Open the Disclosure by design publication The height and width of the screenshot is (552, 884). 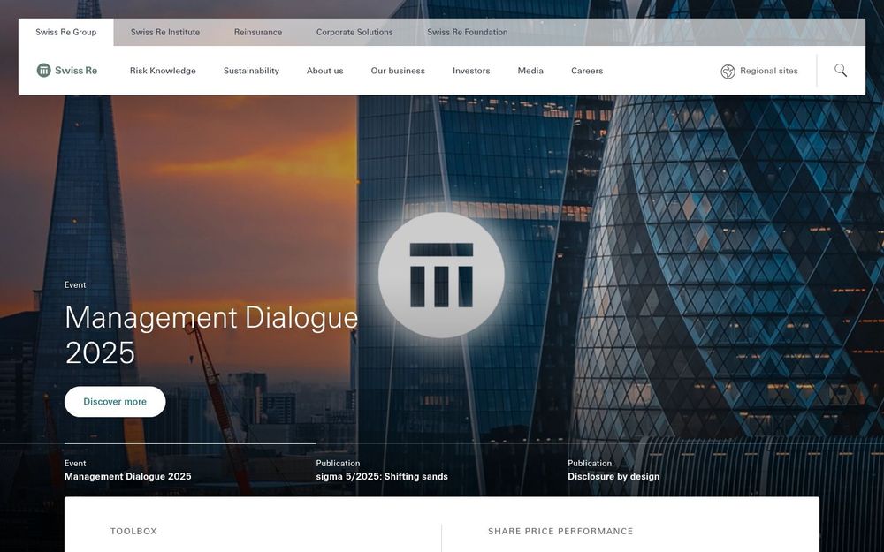click(x=613, y=474)
